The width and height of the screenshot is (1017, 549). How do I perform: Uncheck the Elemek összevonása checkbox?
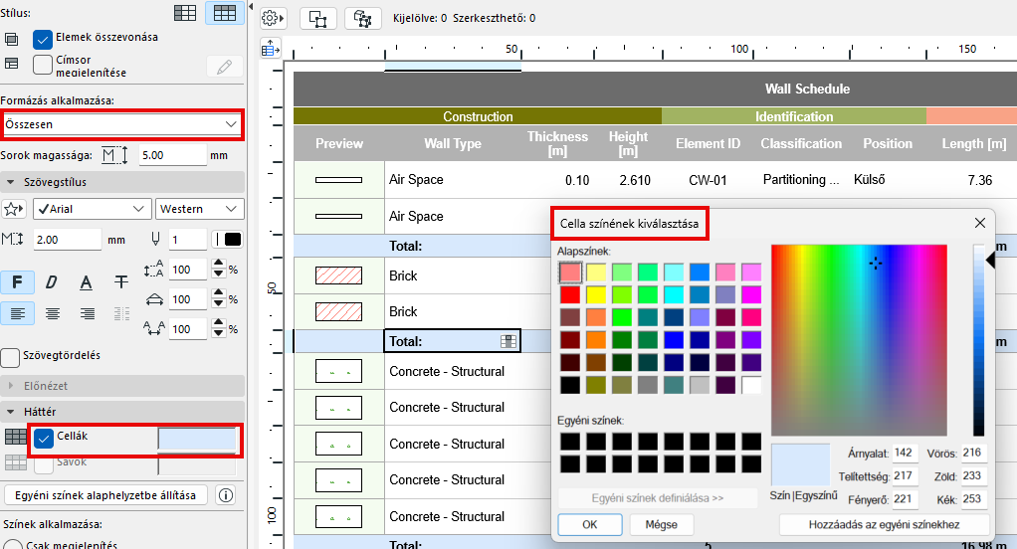pyautogui.click(x=43, y=39)
